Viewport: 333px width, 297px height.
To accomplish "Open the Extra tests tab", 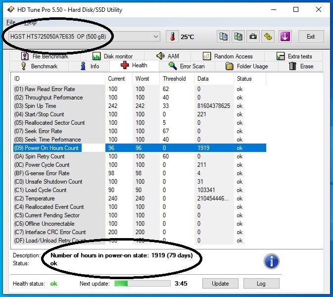I will (294, 56).
